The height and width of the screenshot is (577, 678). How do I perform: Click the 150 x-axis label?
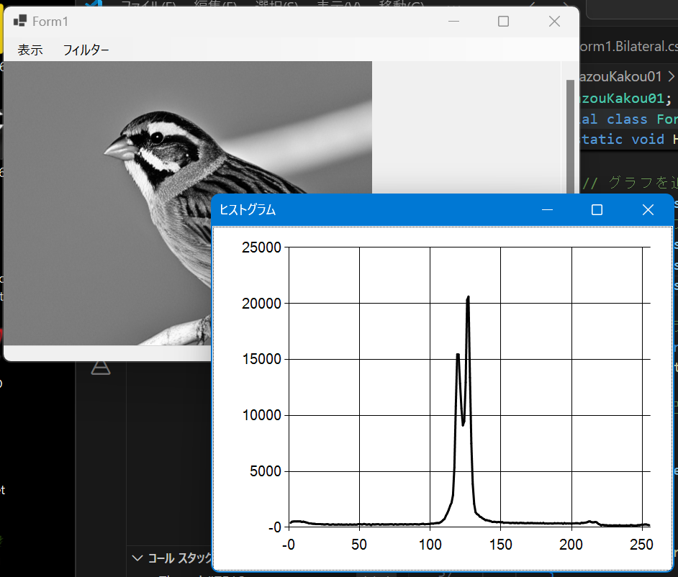pyautogui.click(x=500, y=545)
